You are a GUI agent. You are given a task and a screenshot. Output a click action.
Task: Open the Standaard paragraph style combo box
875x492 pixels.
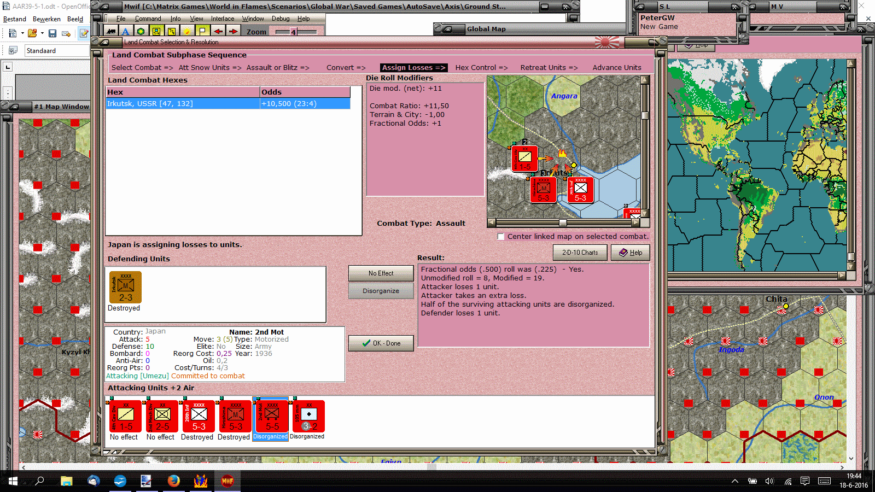(57, 51)
